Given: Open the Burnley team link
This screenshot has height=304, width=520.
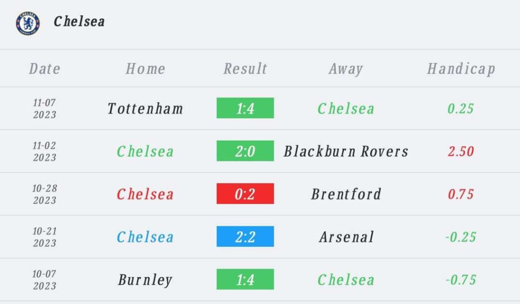Looking at the screenshot, I should click(x=145, y=280).
